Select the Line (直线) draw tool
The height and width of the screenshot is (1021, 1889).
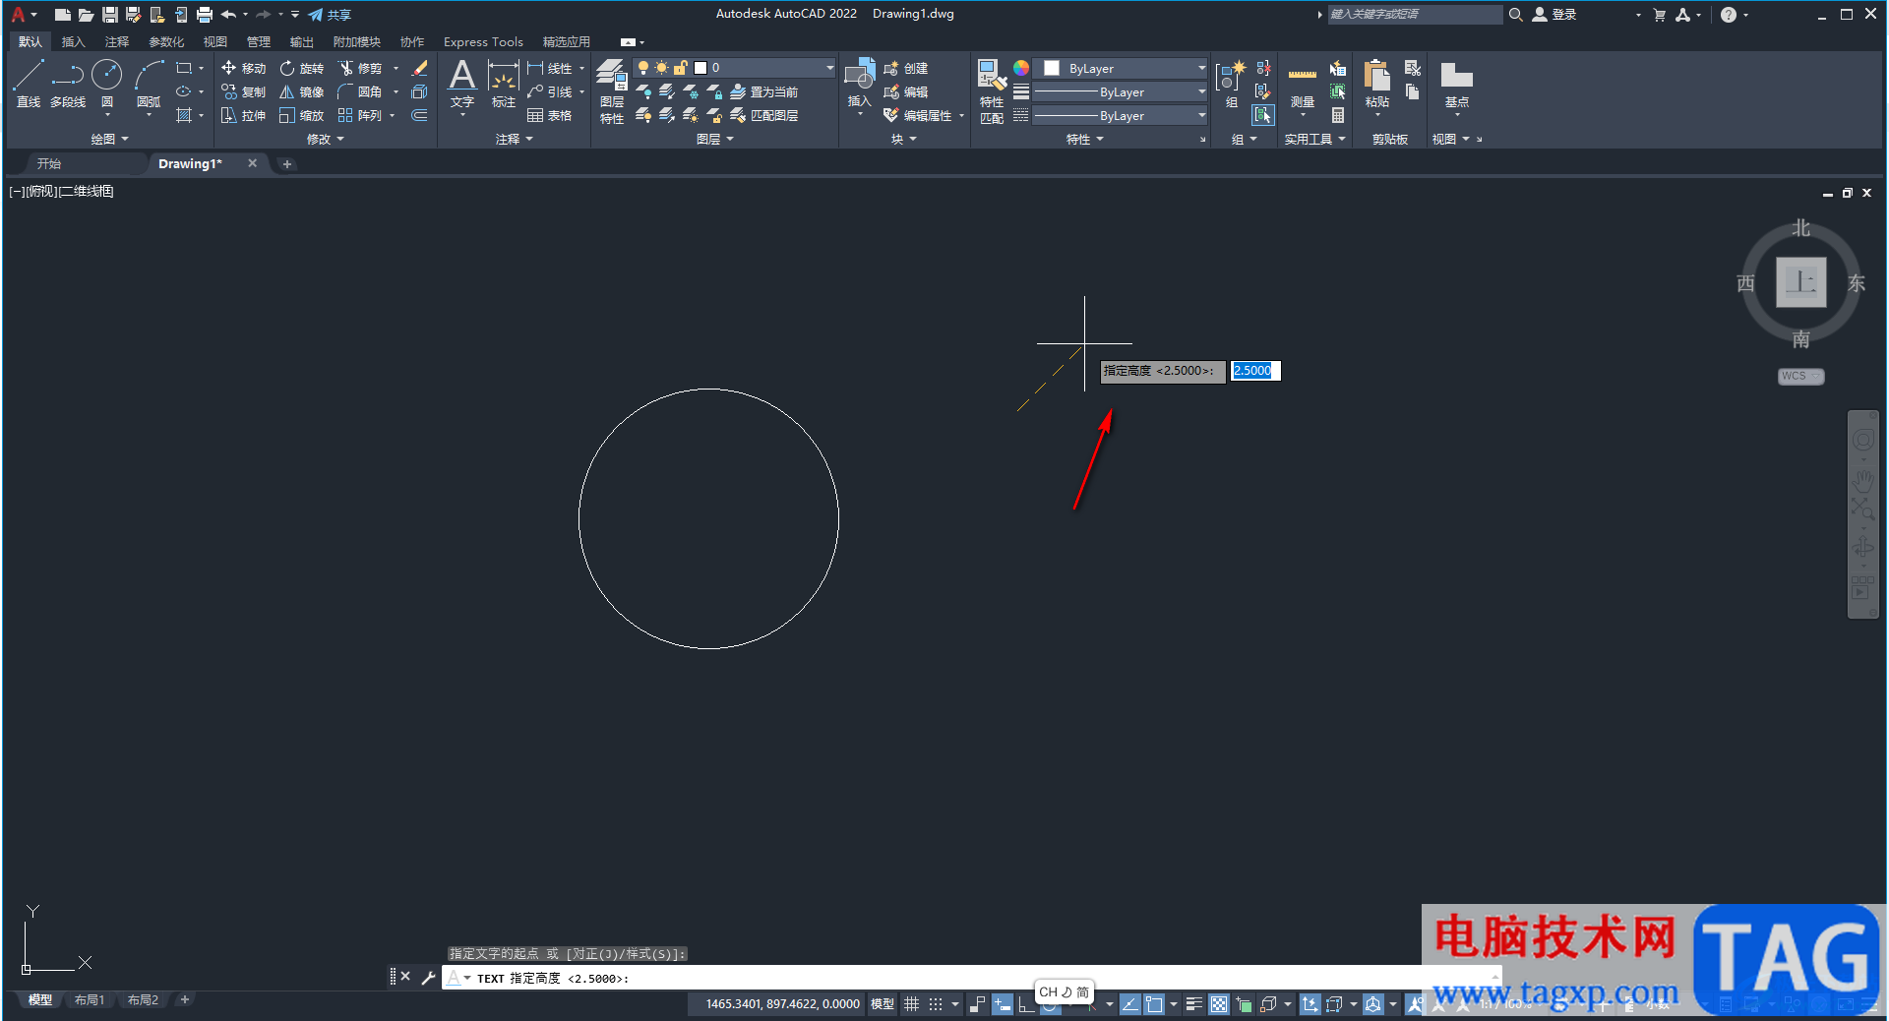29,84
